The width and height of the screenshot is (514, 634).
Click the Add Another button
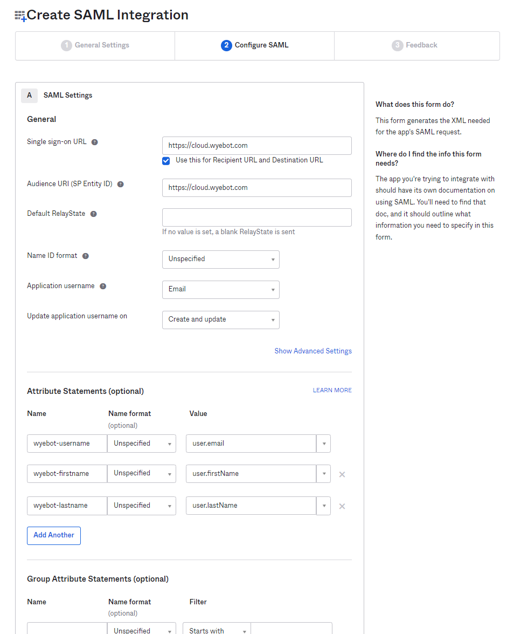coord(54,535)
